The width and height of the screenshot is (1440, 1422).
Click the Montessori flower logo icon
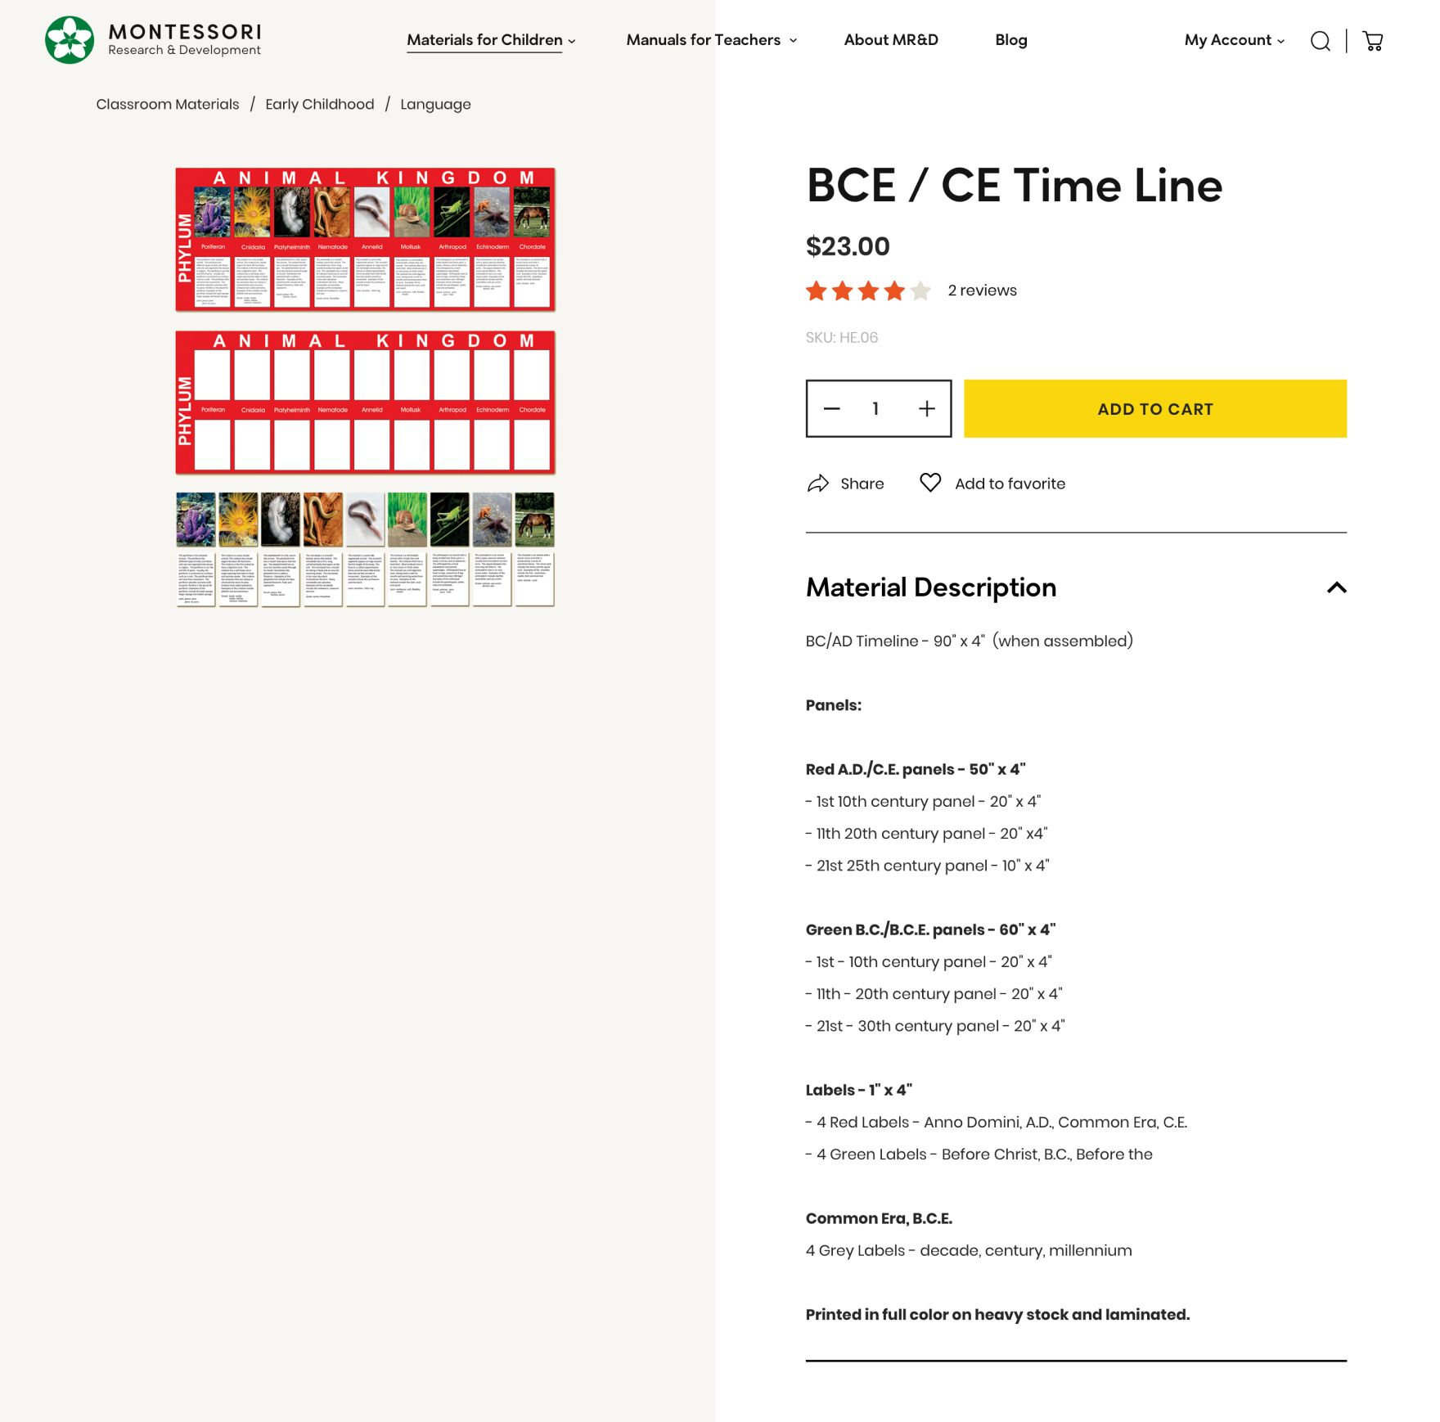point(70,40)
